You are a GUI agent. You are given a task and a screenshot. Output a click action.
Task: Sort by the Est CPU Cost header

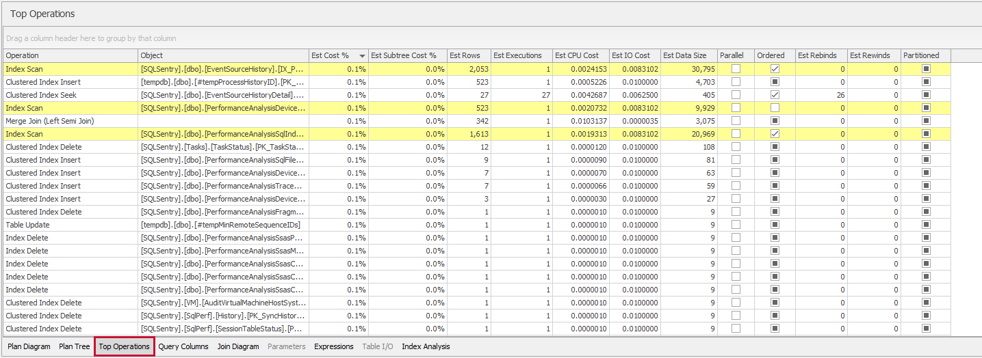581,55
